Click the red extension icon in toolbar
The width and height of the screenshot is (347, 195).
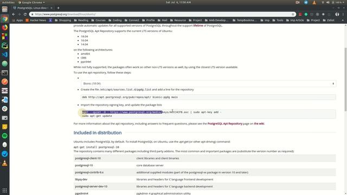[300, 14]
